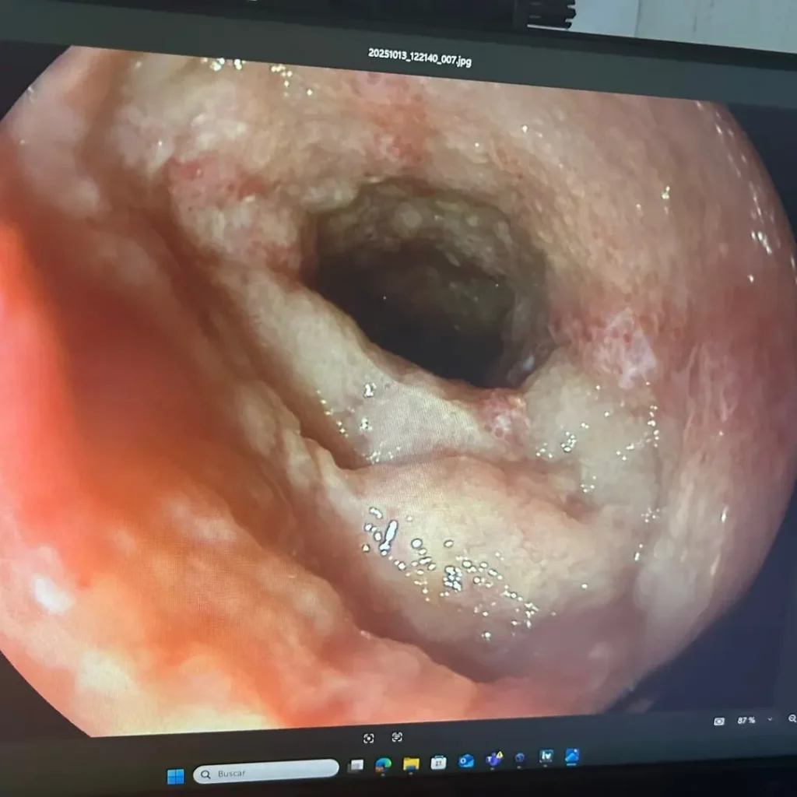The image size is (797, 797).
Task: Expand the chevron next to 87 %
Action: 771,720
